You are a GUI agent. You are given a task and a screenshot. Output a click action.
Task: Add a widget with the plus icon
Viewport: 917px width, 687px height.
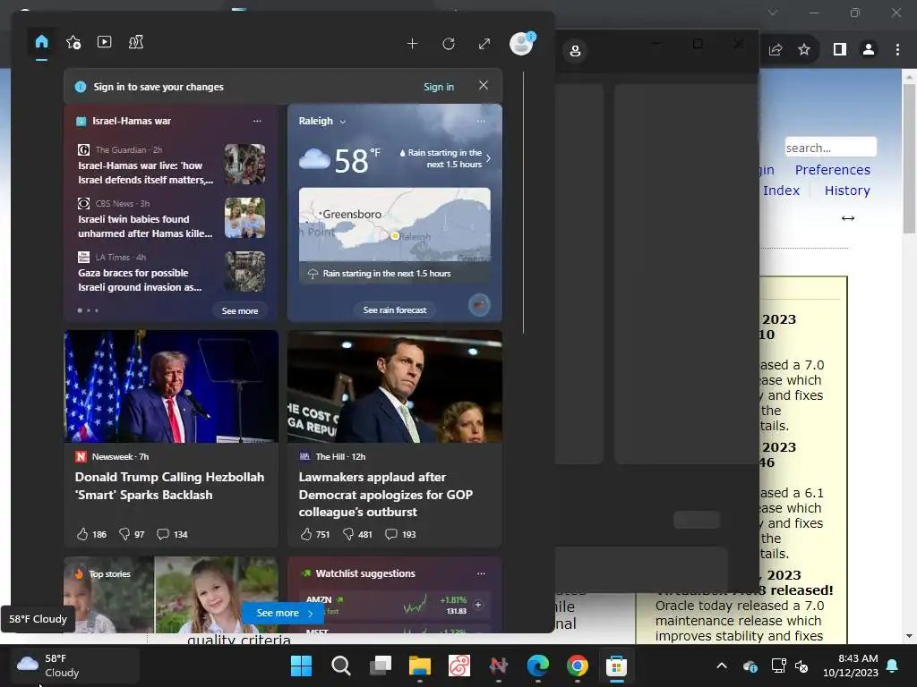[412, 44]
